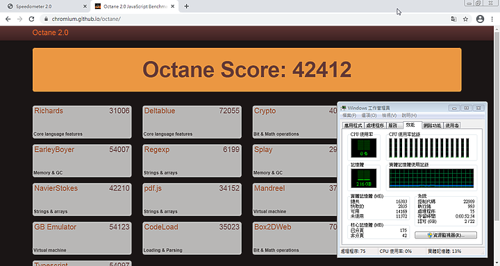Click the shield icon on 資源監視器 button
The width and height of the screenshot is (500, 266).
430,235
